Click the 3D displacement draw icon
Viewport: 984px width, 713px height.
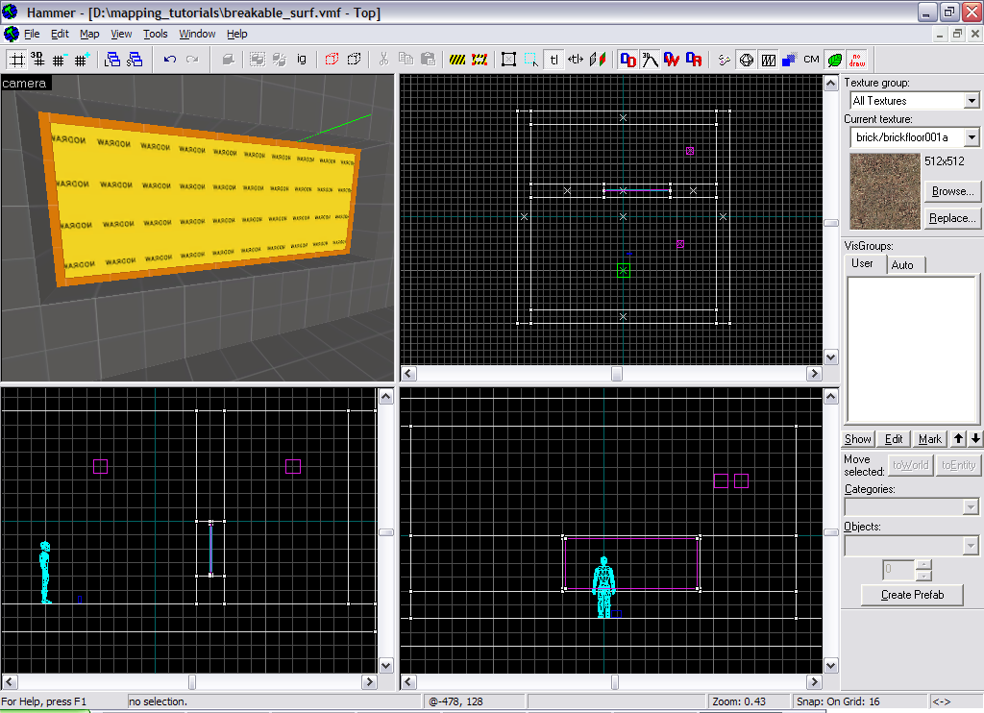(x=650, y=60)
